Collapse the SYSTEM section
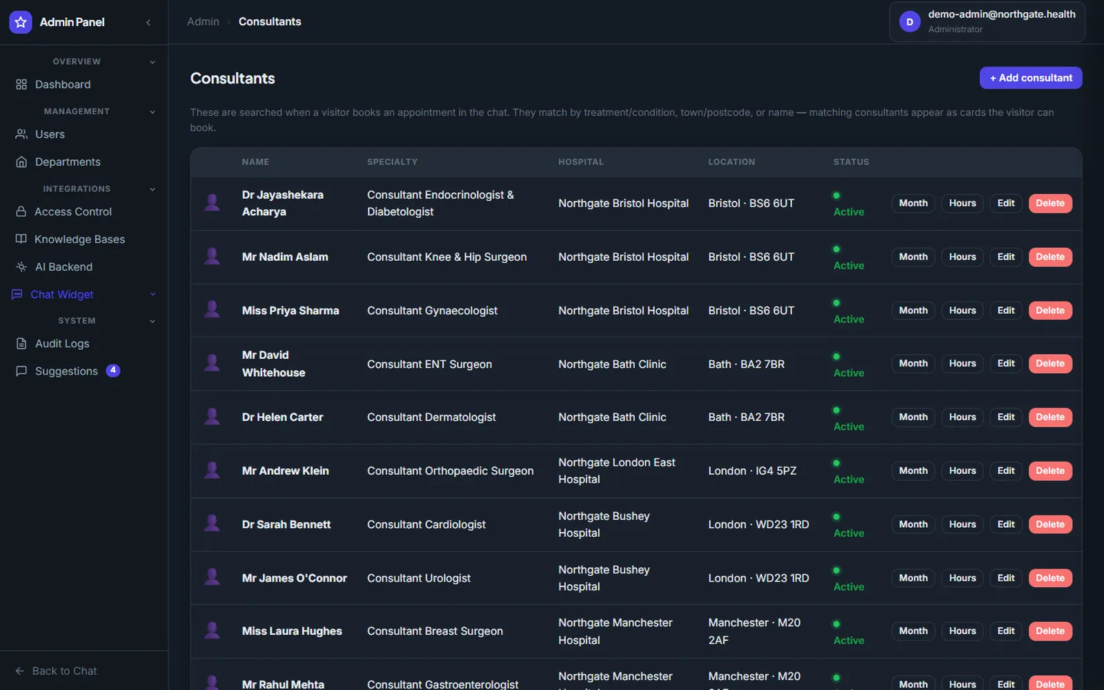This screenshot has width=1104, height=690. coord(152,321)
